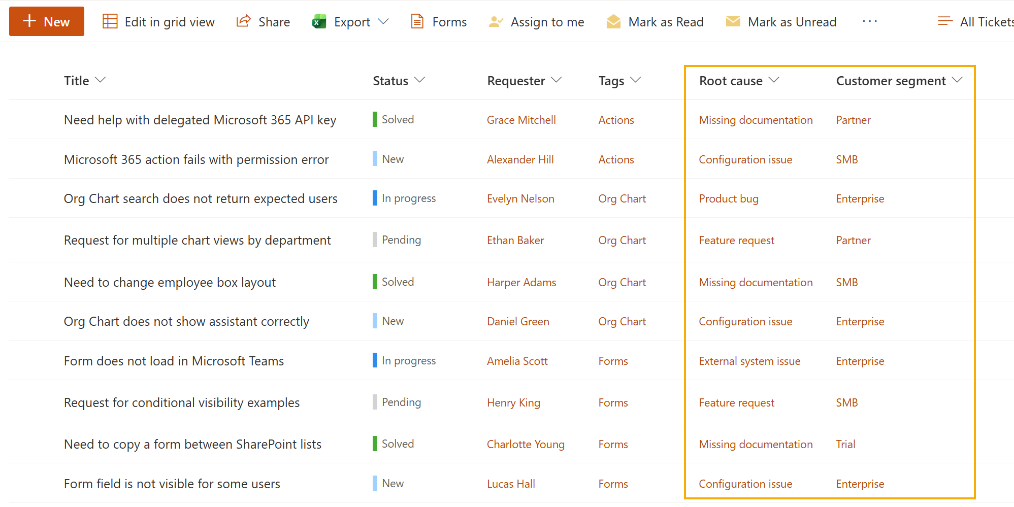Screen dimensions: 1014x507
Task: Open the All Tickets view switcher
Action: (x=975, y=22)
